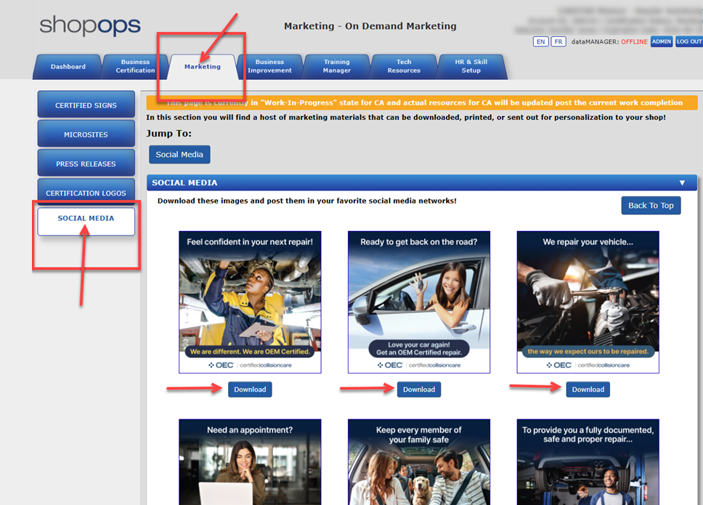Jump to Social Media section
This screenshot has width=703, height=505.
(179, 155)
